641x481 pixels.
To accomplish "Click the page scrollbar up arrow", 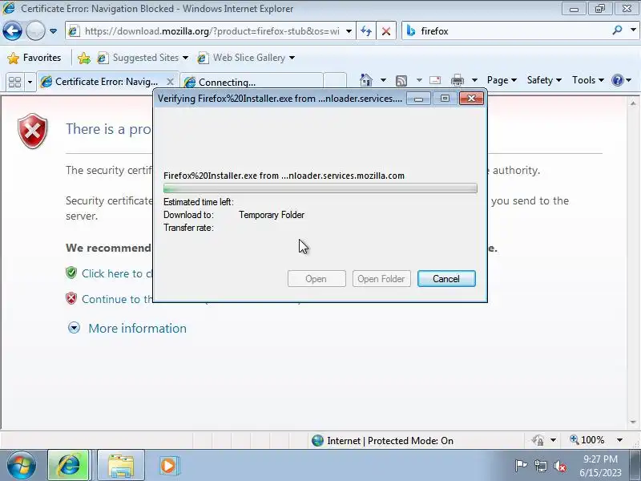I will tap(633, 103).
